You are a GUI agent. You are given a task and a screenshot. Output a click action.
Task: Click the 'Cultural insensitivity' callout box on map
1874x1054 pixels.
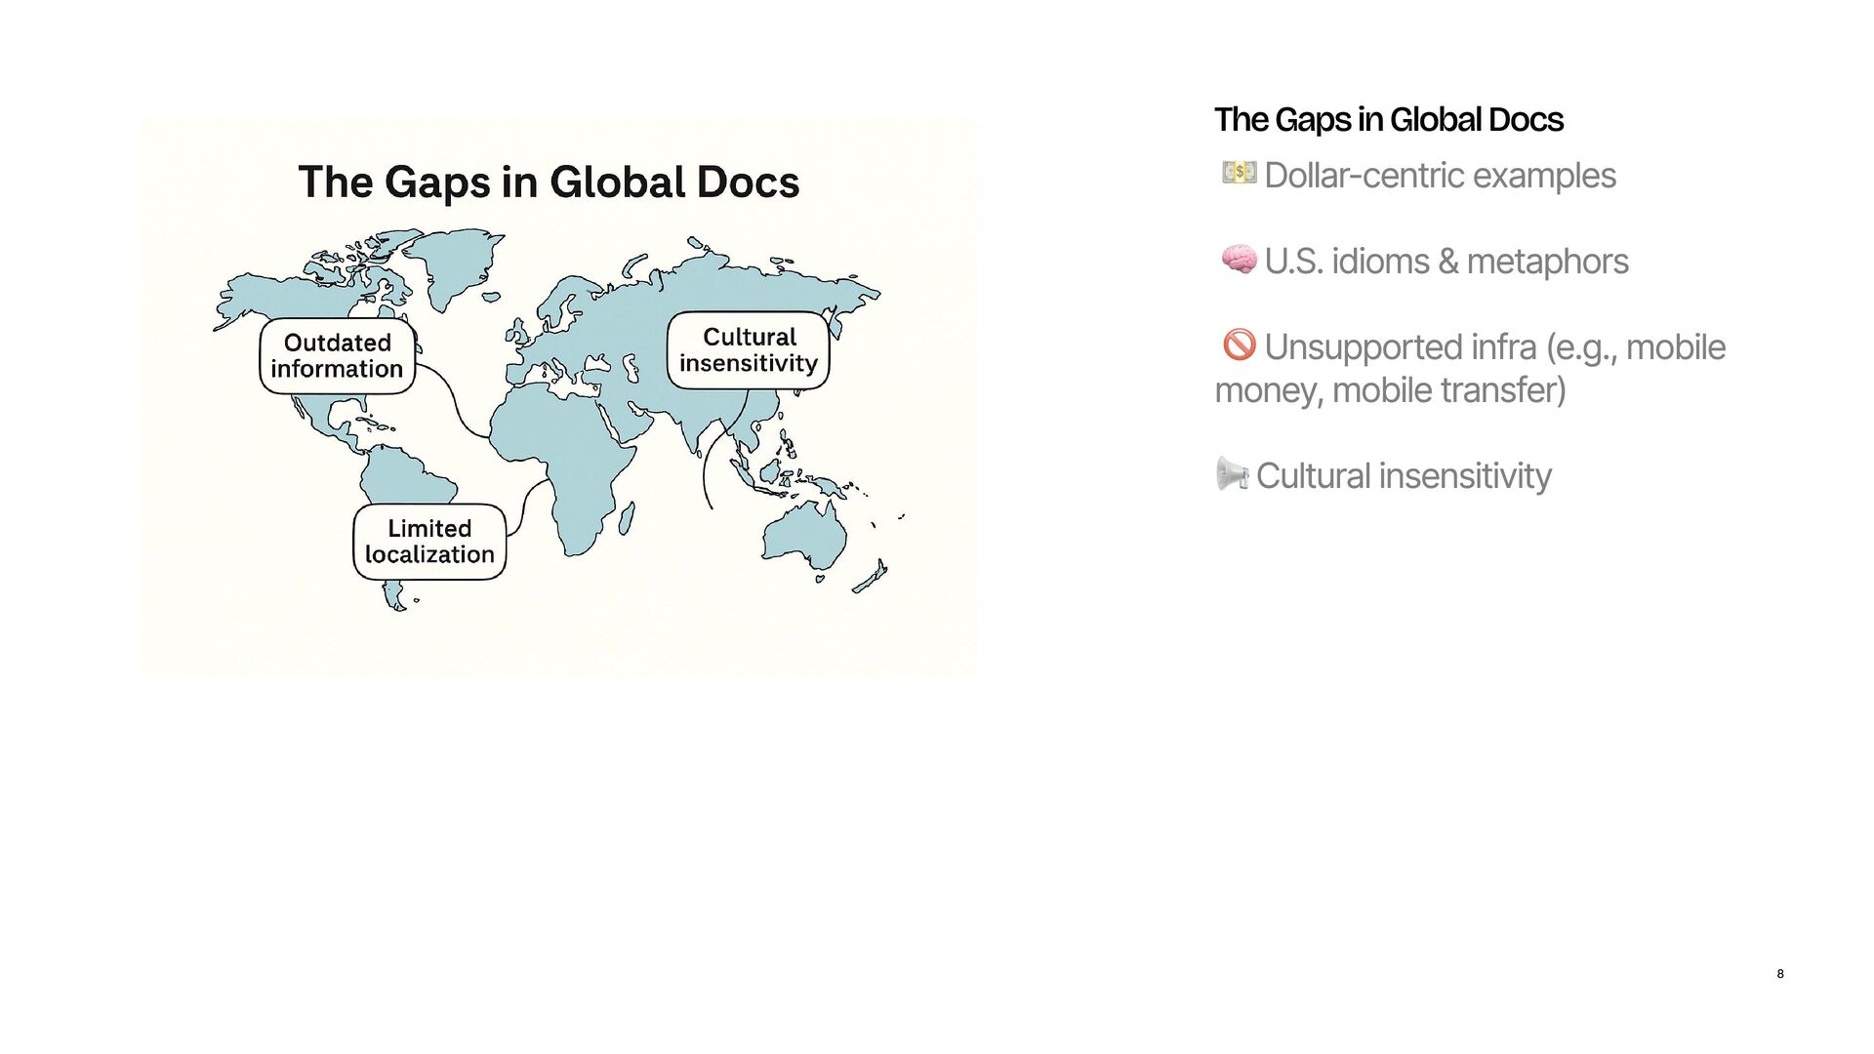coord(749,350)
